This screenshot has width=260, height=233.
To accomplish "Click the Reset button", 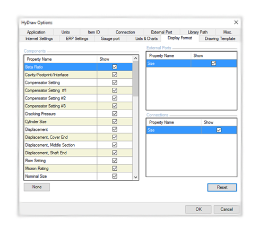I will 222,187.
